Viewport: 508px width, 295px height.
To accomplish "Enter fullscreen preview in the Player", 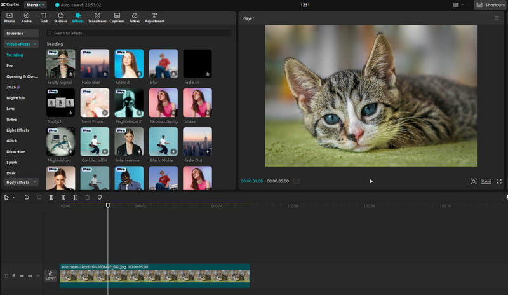I will point(499,181).
